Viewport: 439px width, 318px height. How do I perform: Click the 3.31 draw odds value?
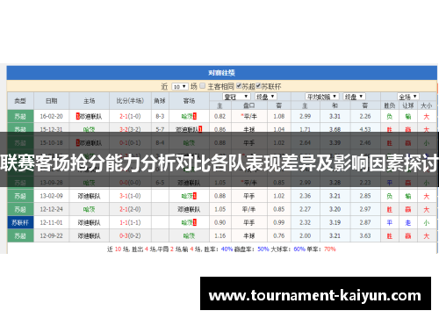pos(335,116)
